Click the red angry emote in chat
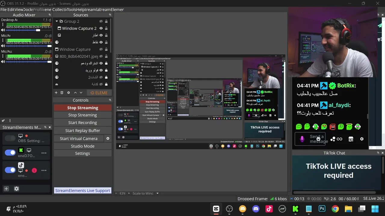 coord(332,127)
